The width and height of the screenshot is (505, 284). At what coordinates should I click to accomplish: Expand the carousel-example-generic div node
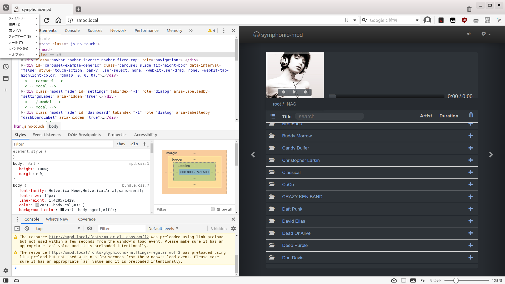pos(22,65)
